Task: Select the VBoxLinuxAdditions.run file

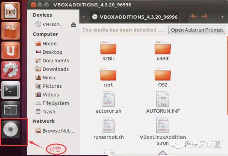Action: click(163, 132)
